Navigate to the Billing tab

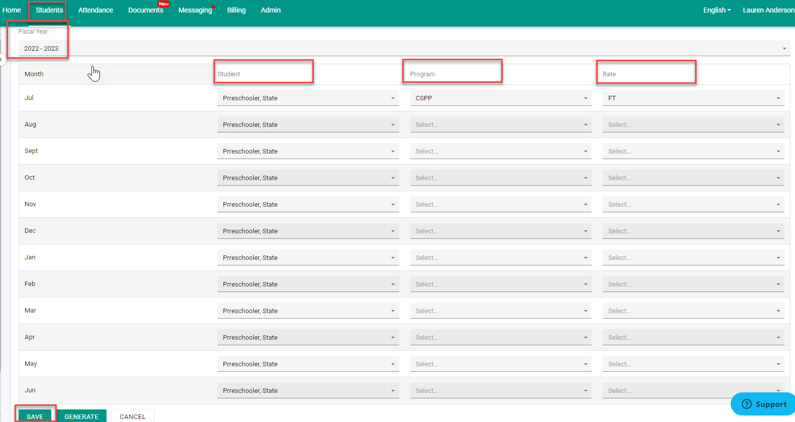(236, 10)
